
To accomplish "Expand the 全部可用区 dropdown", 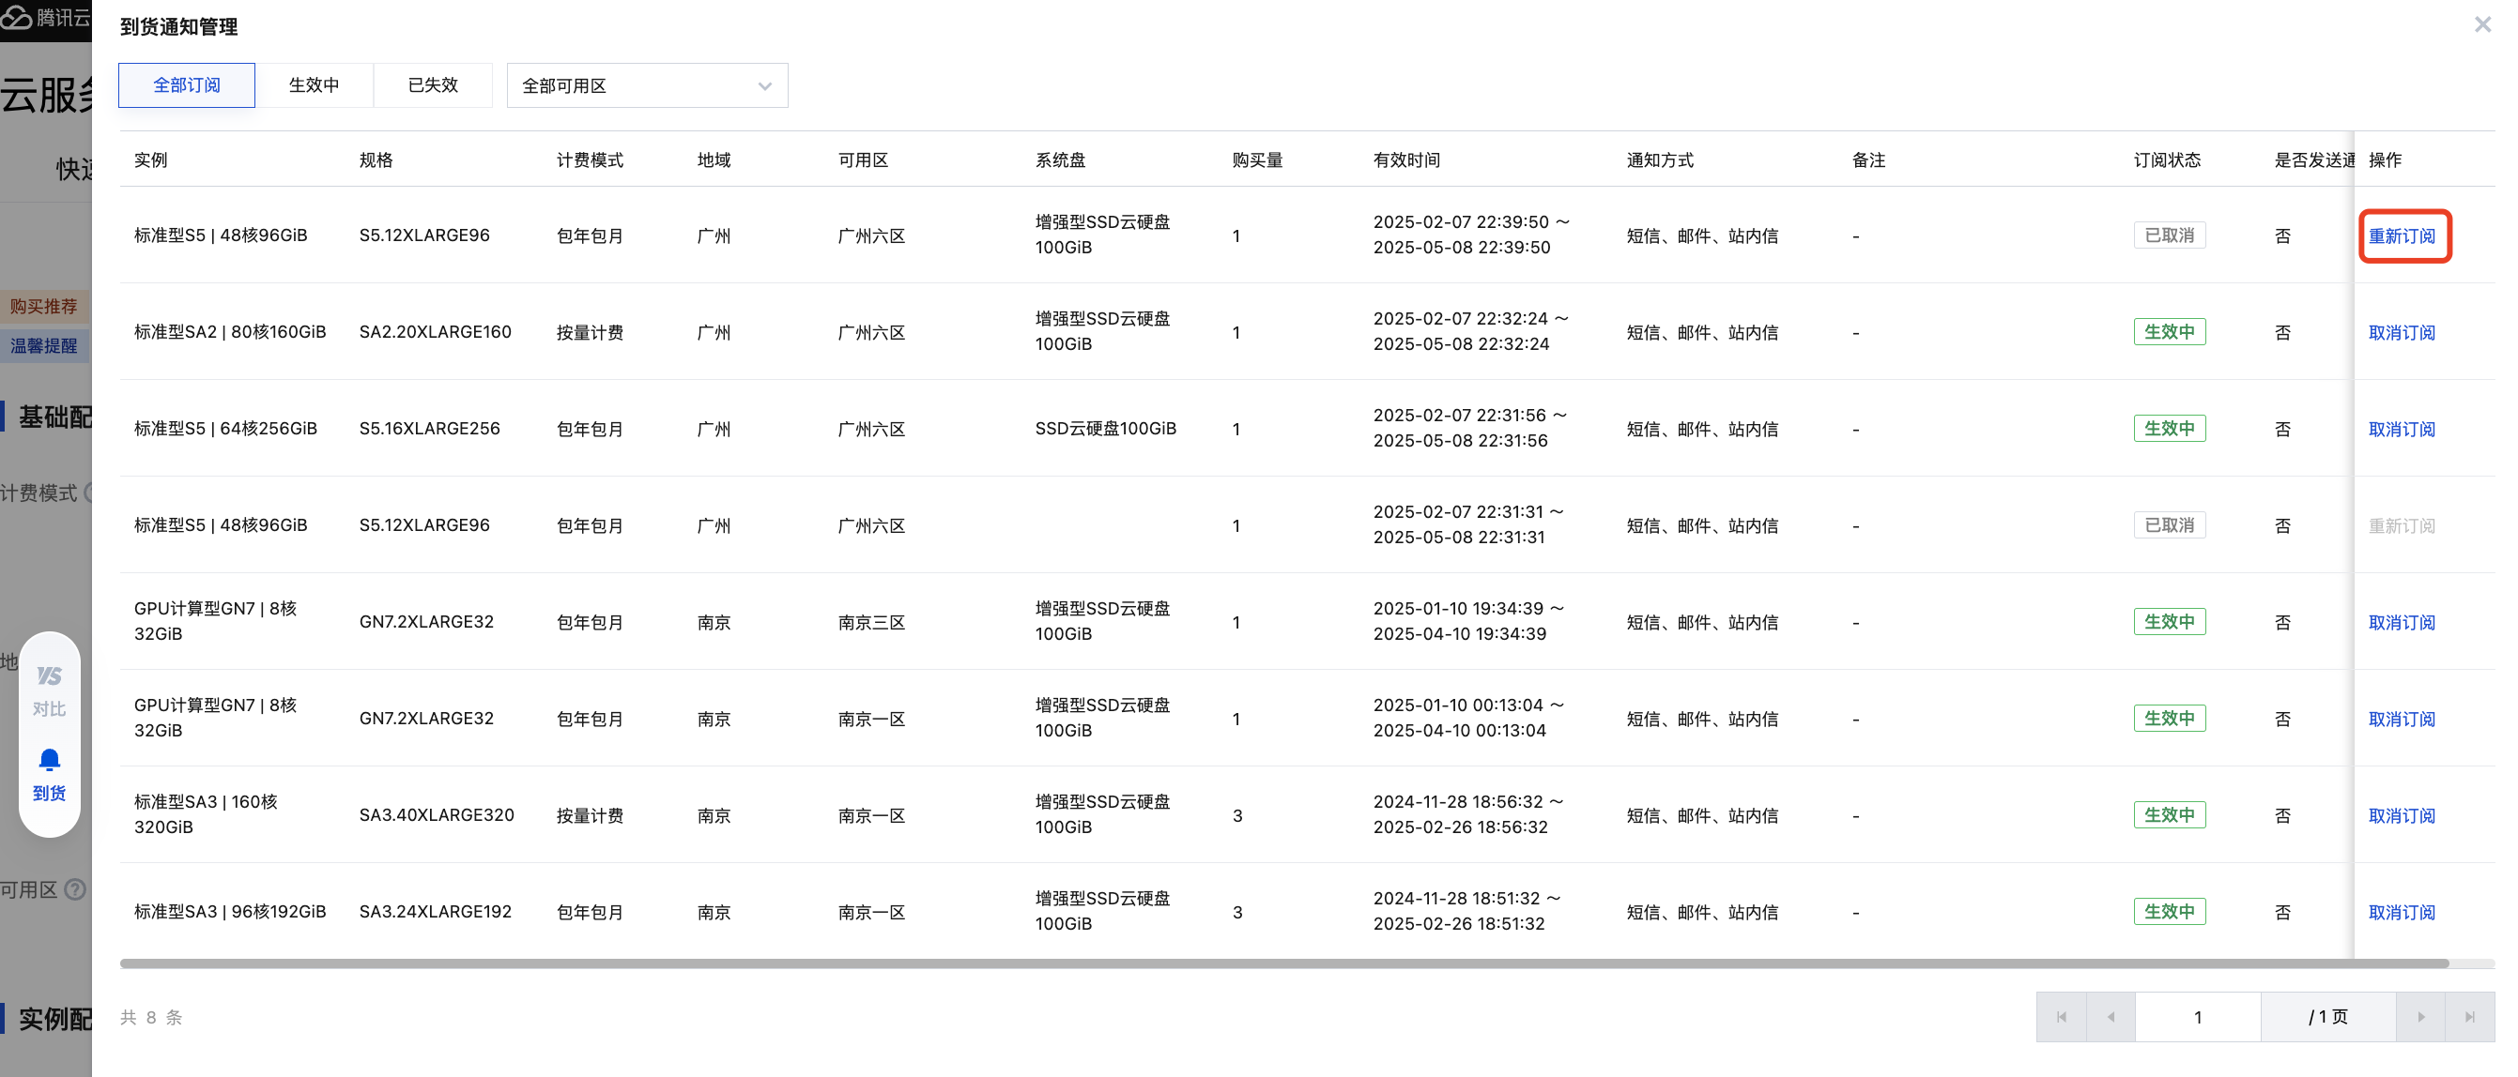I will [x=647, y=86].
